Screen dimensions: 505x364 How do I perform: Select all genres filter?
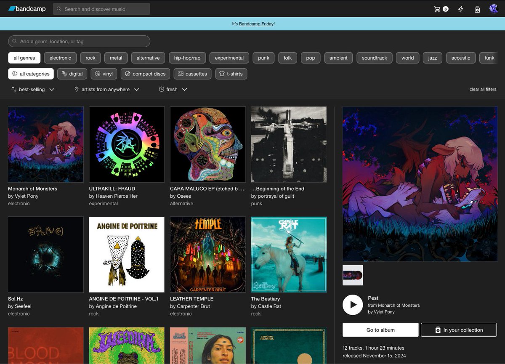(24, 58)
